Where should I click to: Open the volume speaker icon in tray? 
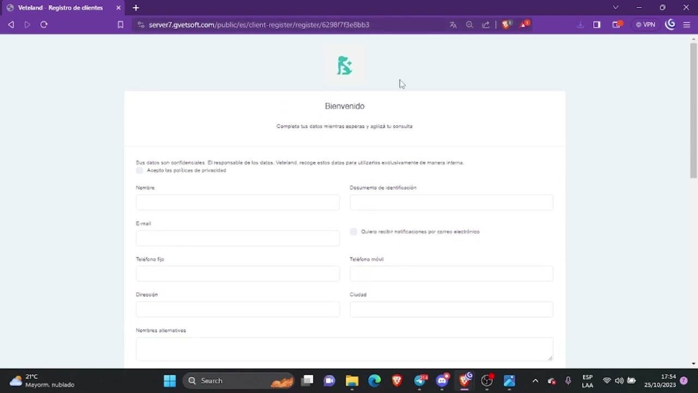(619, 380)
